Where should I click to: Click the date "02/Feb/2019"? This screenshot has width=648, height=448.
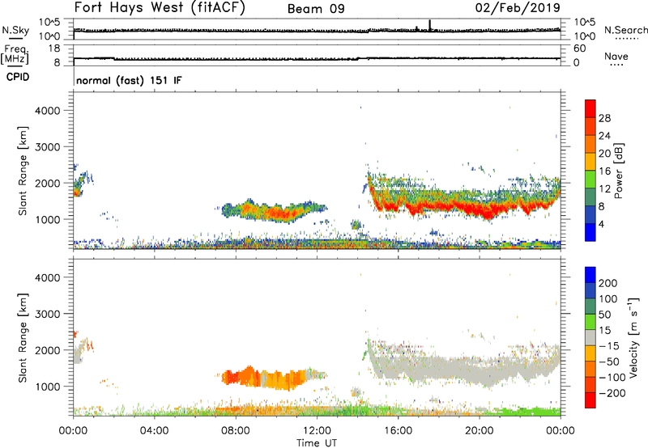point(518,7)
